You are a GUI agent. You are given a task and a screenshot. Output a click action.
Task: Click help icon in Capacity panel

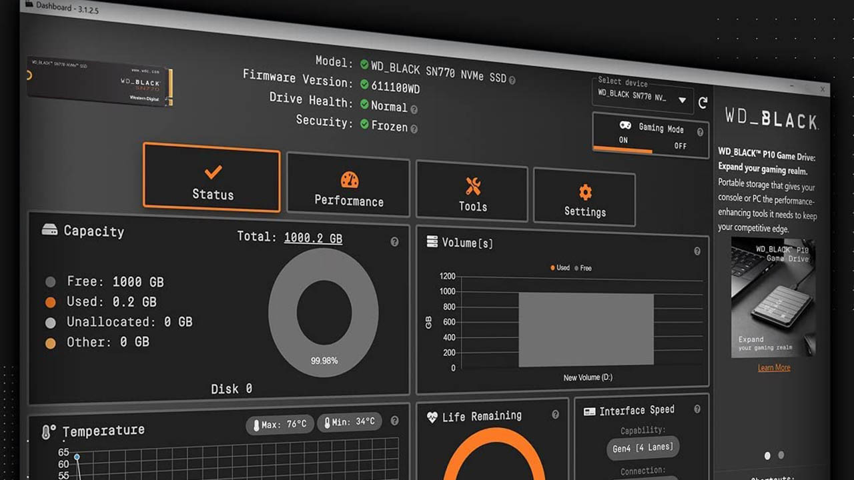[394, 242]
